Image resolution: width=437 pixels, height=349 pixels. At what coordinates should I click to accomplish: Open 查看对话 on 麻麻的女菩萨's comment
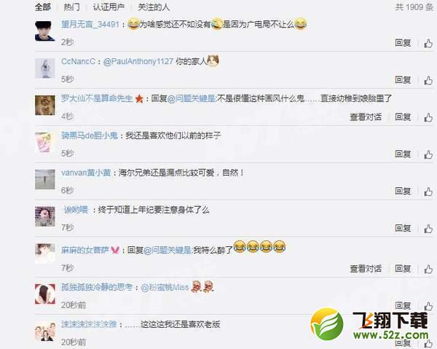(366, 269)
